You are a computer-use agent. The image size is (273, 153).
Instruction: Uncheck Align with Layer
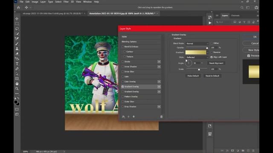coord(212,57)
